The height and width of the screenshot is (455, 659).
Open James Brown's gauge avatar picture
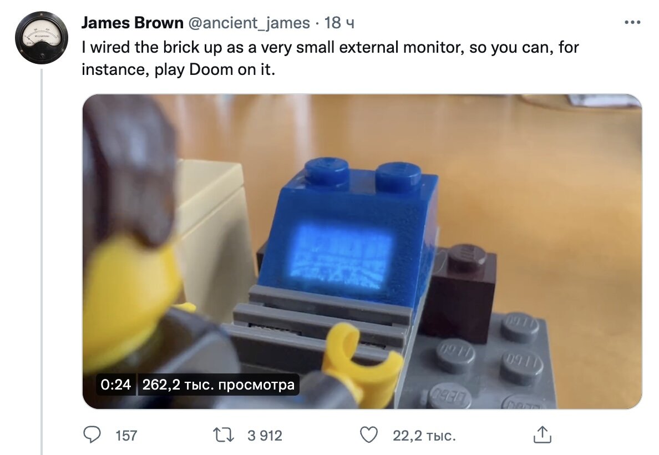[42, 38]
